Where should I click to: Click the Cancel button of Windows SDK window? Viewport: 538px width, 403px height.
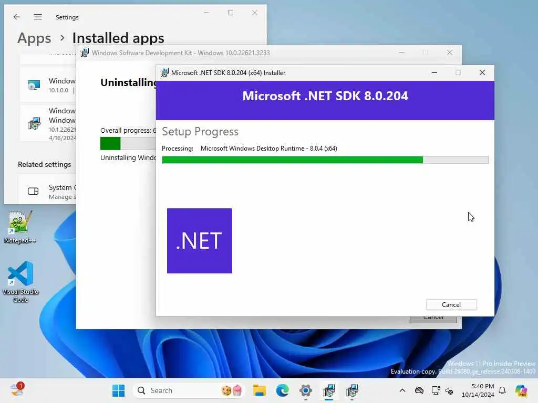point(433,320)
